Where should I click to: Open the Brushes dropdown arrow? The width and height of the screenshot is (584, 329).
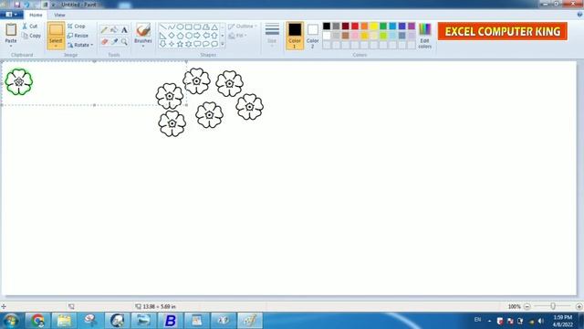143,46
